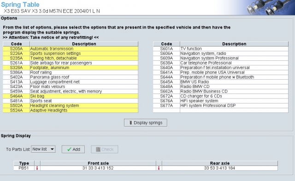Image resolution: width=295 pixels, height=181 pixels.
Task: Select Navigation system, radio row
Action: [221, 53]
